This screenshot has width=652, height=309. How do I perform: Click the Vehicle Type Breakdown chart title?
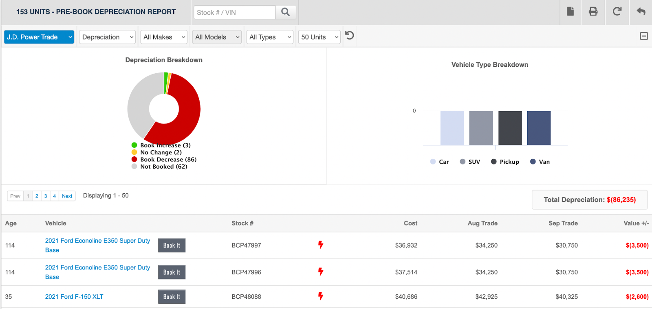(x=490, y=65)
